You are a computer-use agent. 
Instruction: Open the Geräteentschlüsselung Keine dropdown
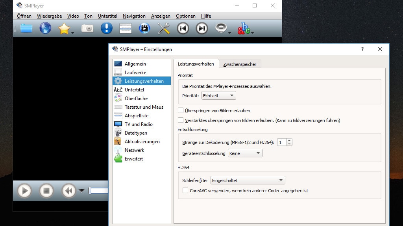pyautogui.click(x=245, y=153)
